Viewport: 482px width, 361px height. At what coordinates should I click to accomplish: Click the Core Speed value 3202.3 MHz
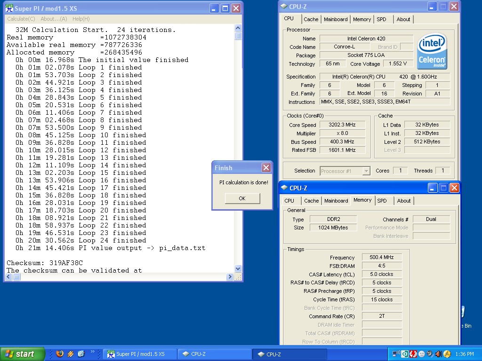click(342, 125)
